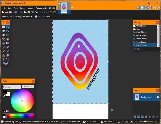Open Primary color selector combo box
161x124 pixels.
click(12, 87)
